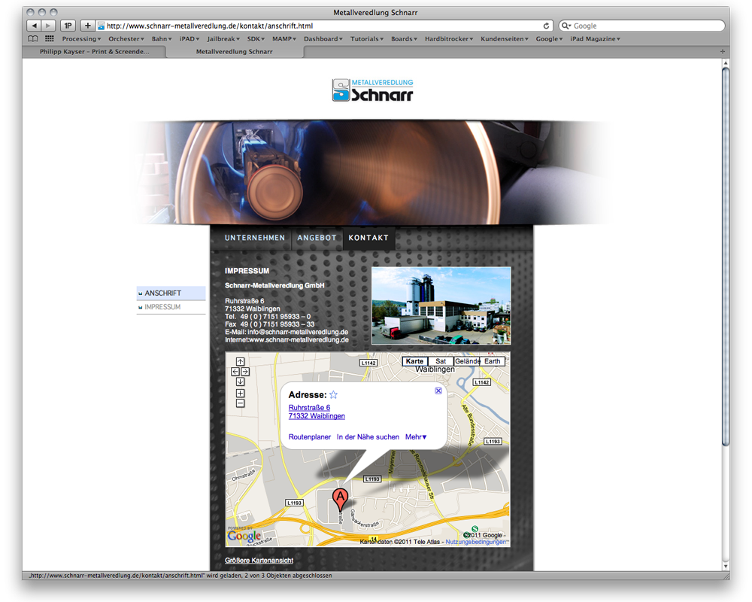752x602 pixels.
Task: Switch map to Sat view
Action: click(441, 361)
